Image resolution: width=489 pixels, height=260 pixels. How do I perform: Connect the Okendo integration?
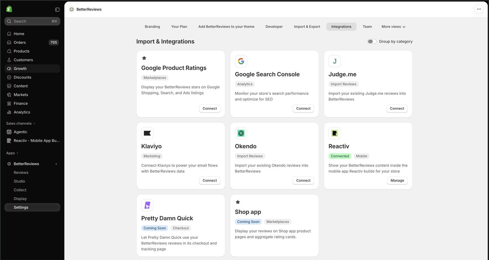303,180
